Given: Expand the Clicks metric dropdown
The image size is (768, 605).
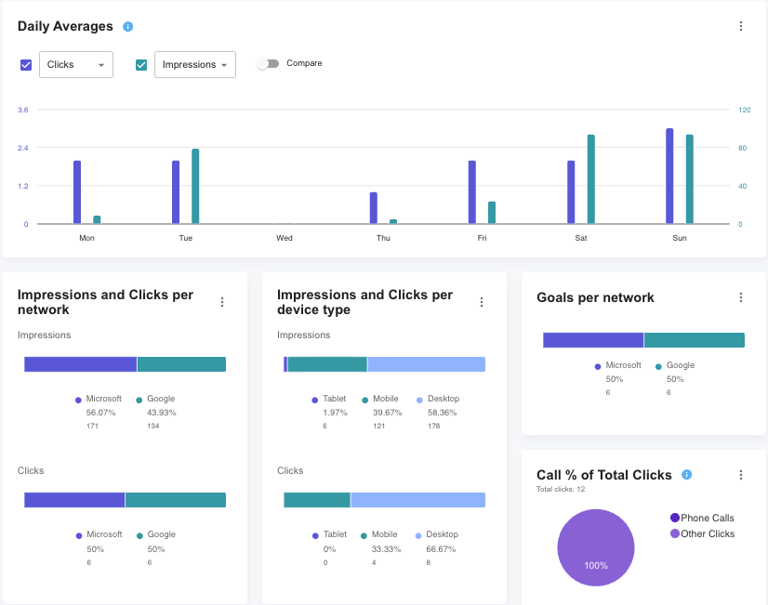Looking at the screenshot, I should [x=76, y=65].
